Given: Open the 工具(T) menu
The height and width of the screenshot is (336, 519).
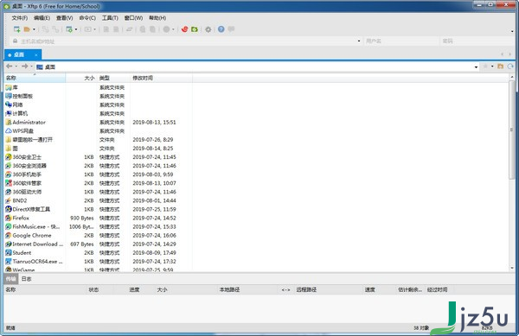Looking at the screenshot, I should pos(110,18).
